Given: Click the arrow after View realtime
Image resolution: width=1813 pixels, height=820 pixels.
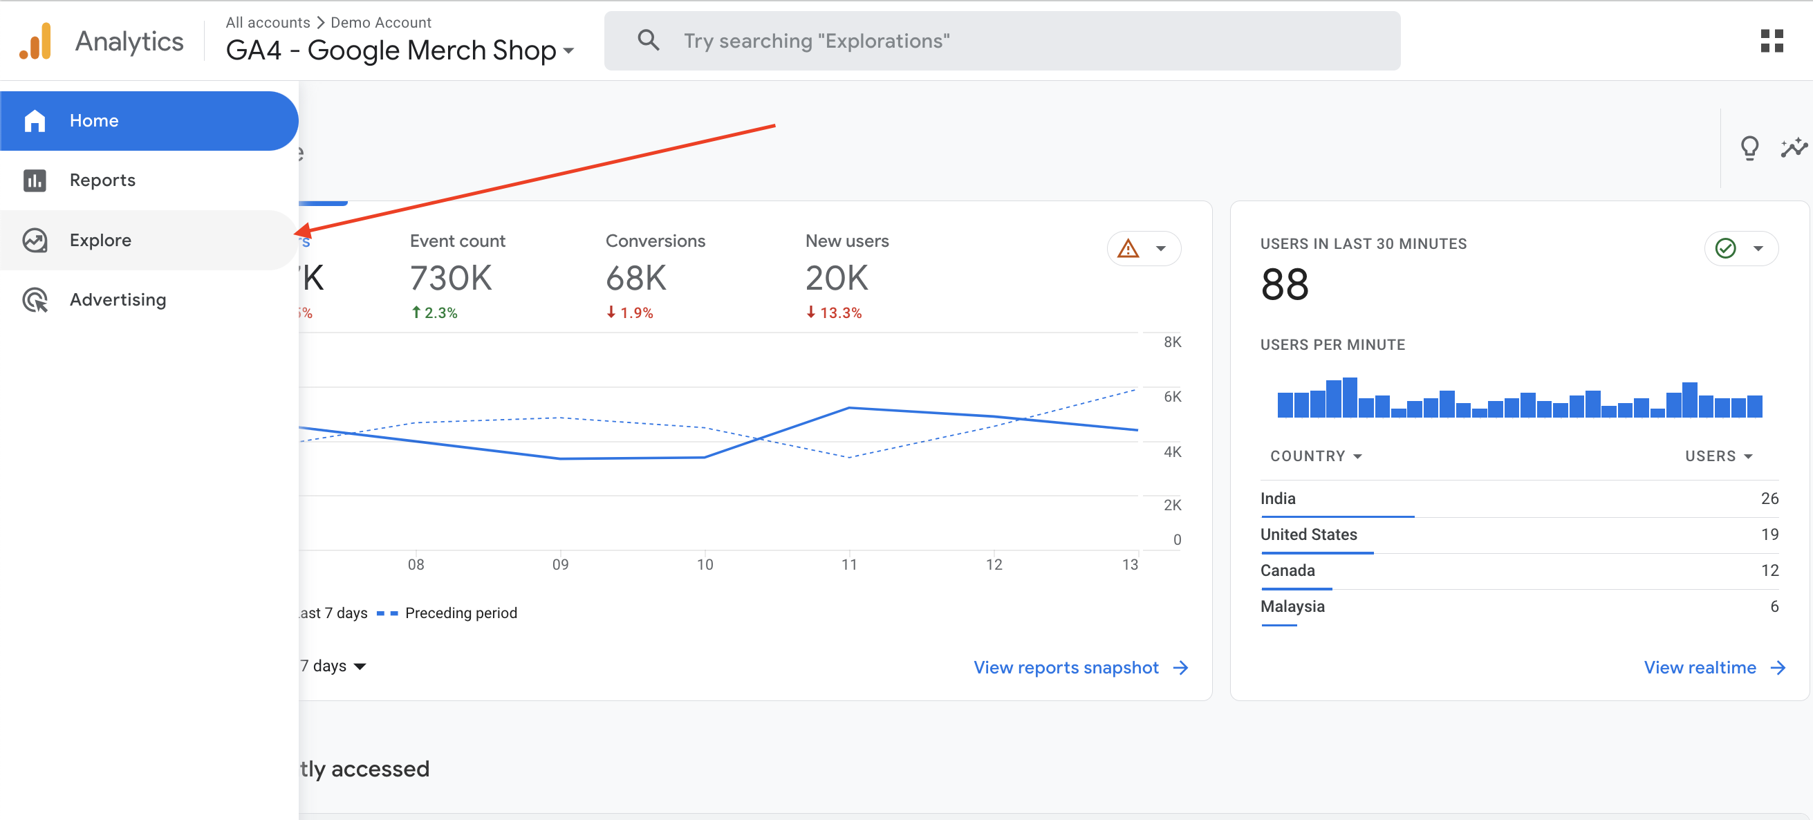Looking at the screenshot, I should coord(1778,668).
